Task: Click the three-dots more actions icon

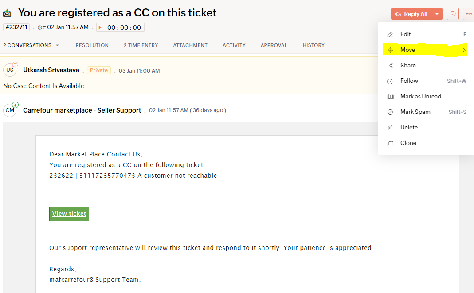Action: [x=469, y=14]
